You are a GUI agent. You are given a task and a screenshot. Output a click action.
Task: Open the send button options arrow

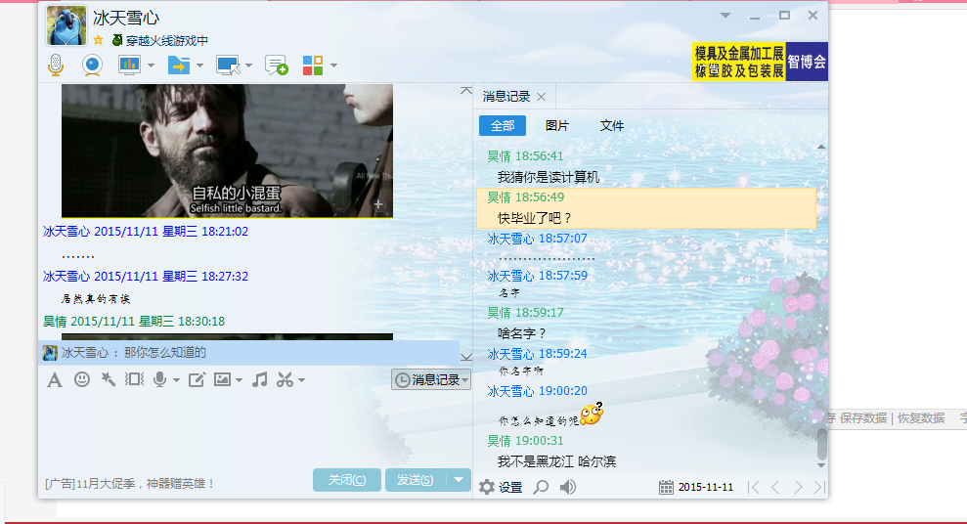pyautogui.click(x=459, y=480)
